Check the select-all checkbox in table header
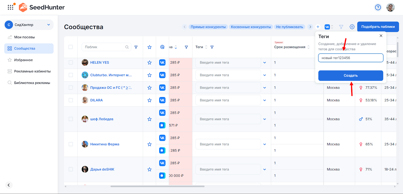The width and height of the screenshot is (403, 194). [x=71, y=47]
